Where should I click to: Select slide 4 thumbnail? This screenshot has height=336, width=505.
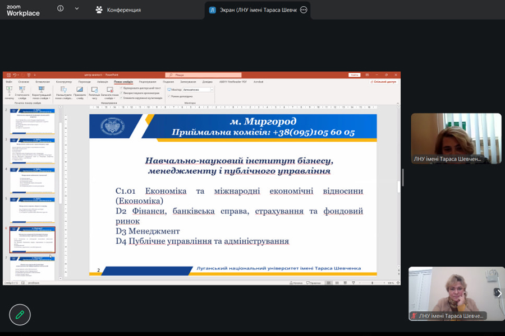32,180
